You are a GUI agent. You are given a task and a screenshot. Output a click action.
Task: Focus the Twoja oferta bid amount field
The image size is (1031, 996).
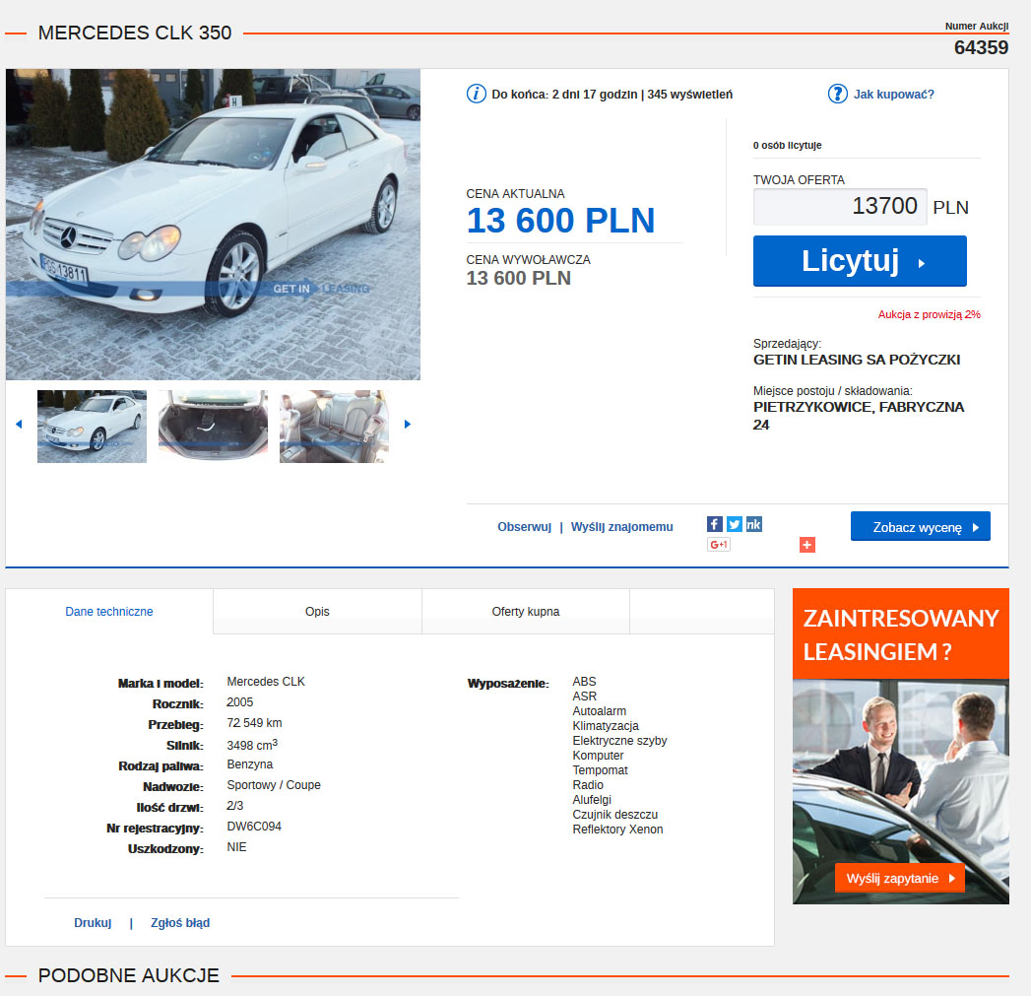pos(839,207)
